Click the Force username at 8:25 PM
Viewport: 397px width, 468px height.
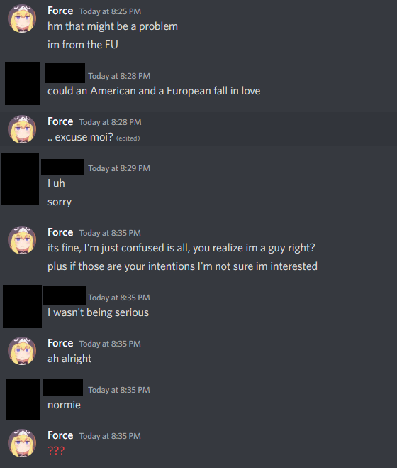click(60, 11)
